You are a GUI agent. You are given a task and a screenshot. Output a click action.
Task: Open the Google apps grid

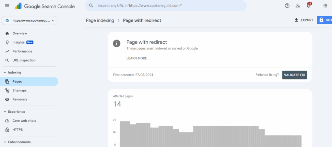pos(325,6)
